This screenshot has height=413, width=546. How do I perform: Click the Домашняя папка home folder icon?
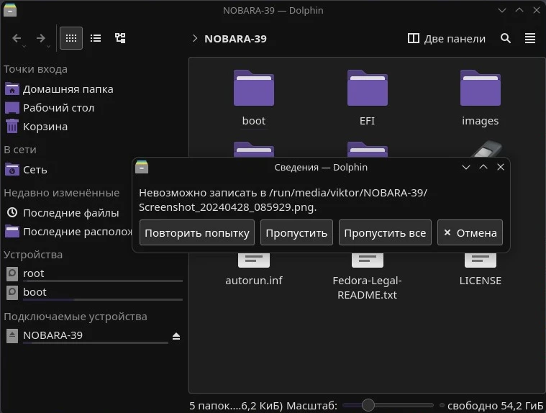[12, 89]
